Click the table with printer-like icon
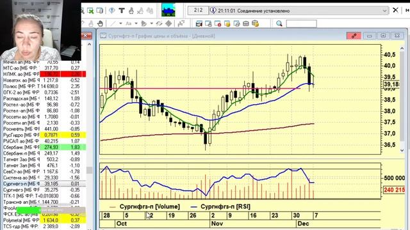Screen dimensions: 410x230 [236, 24]
